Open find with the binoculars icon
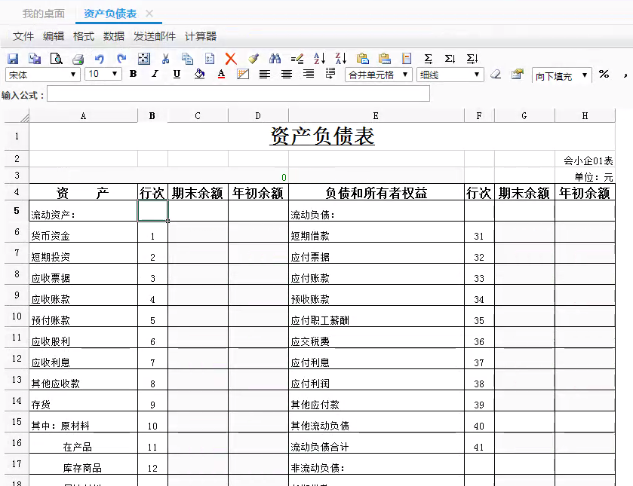The height and width of the screenshot is (486, 633). point(275,59)
